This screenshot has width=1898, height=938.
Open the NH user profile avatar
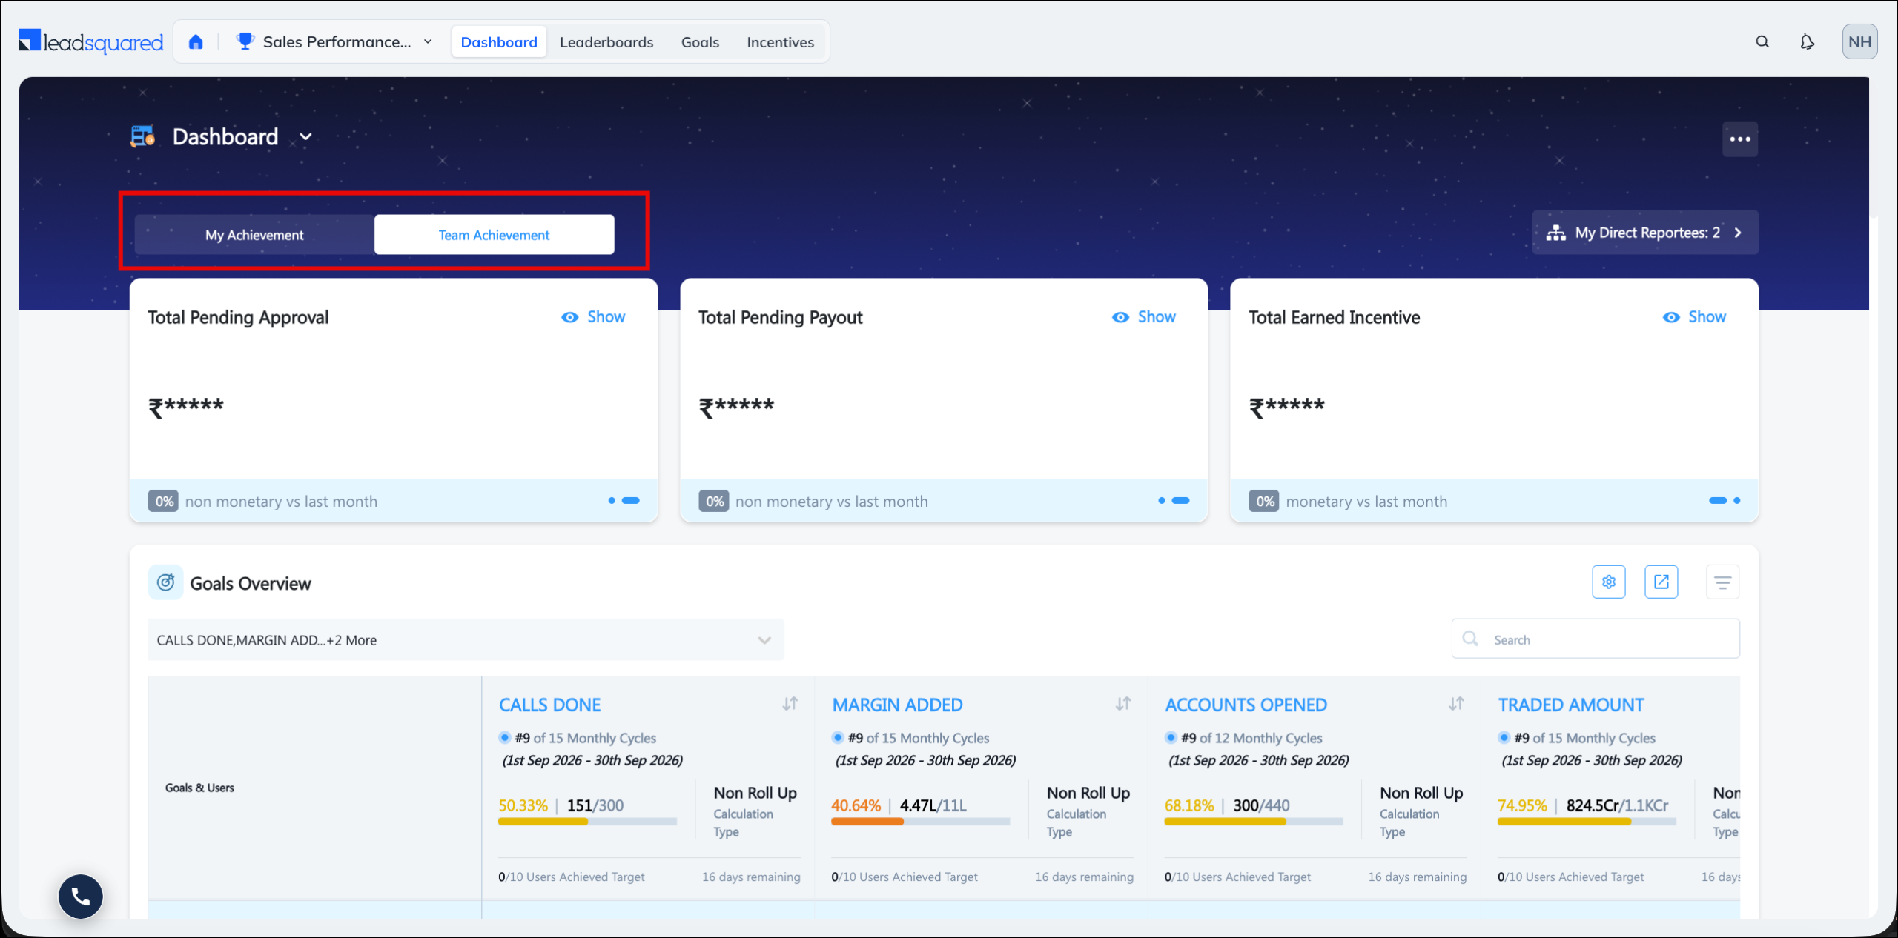point(1859,41)
